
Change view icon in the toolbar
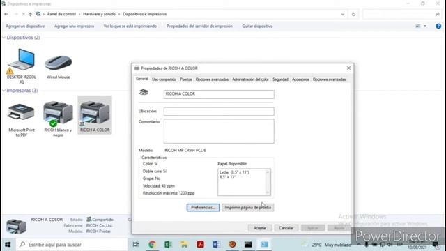[418, 26]
